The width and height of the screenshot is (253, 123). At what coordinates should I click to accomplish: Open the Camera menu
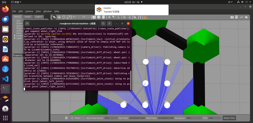coord(29,11)
